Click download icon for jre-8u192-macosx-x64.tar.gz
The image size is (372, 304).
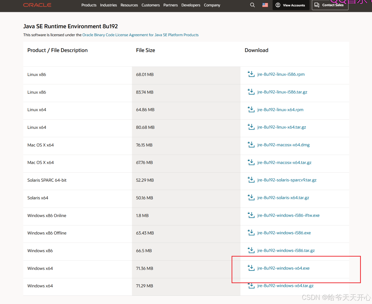point(251,162)
